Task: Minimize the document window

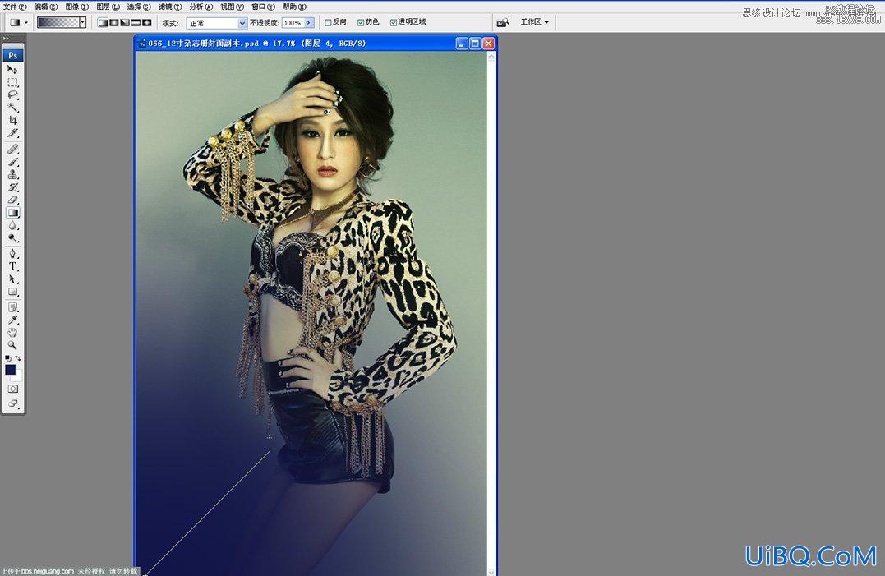Action: (462, 44)
